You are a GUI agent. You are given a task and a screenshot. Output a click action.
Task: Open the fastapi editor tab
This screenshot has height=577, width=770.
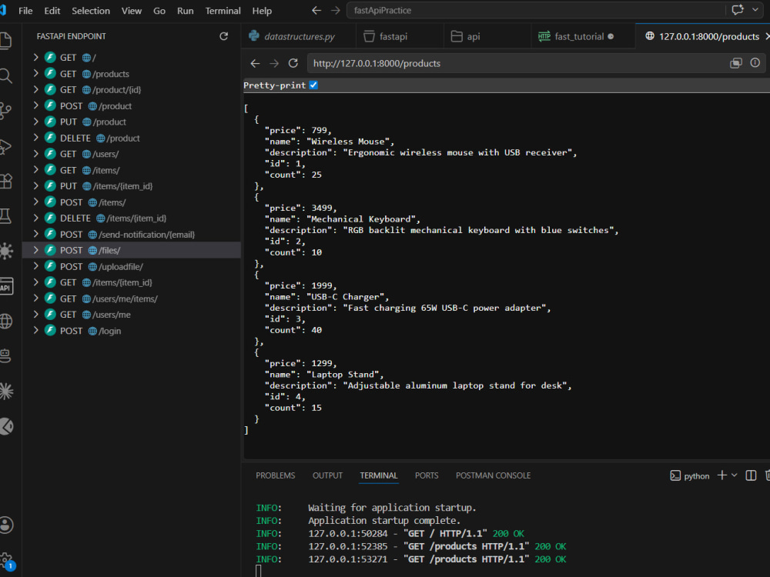(400, 36)
